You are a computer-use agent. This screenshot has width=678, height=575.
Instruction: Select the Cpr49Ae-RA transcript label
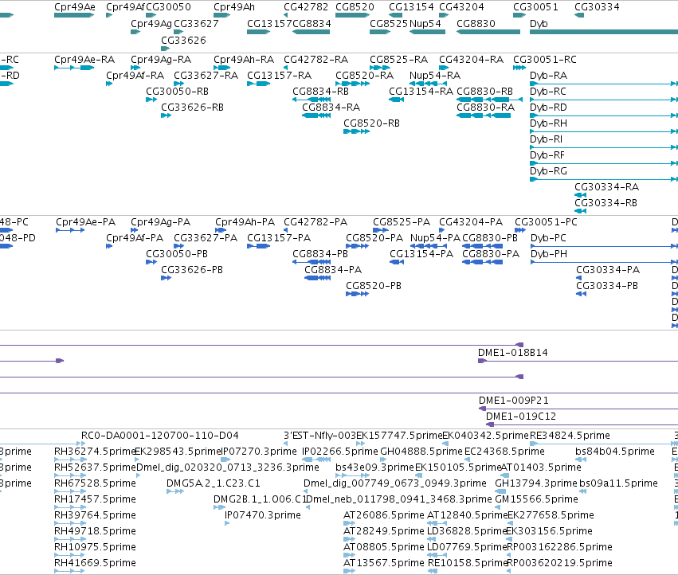(x=84, y=60)
